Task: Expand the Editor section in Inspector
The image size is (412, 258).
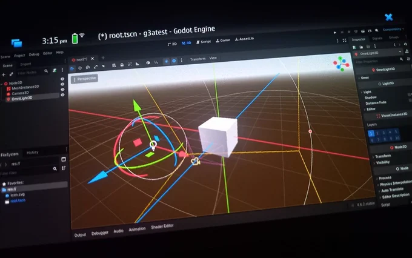Action: pos(370,109)
